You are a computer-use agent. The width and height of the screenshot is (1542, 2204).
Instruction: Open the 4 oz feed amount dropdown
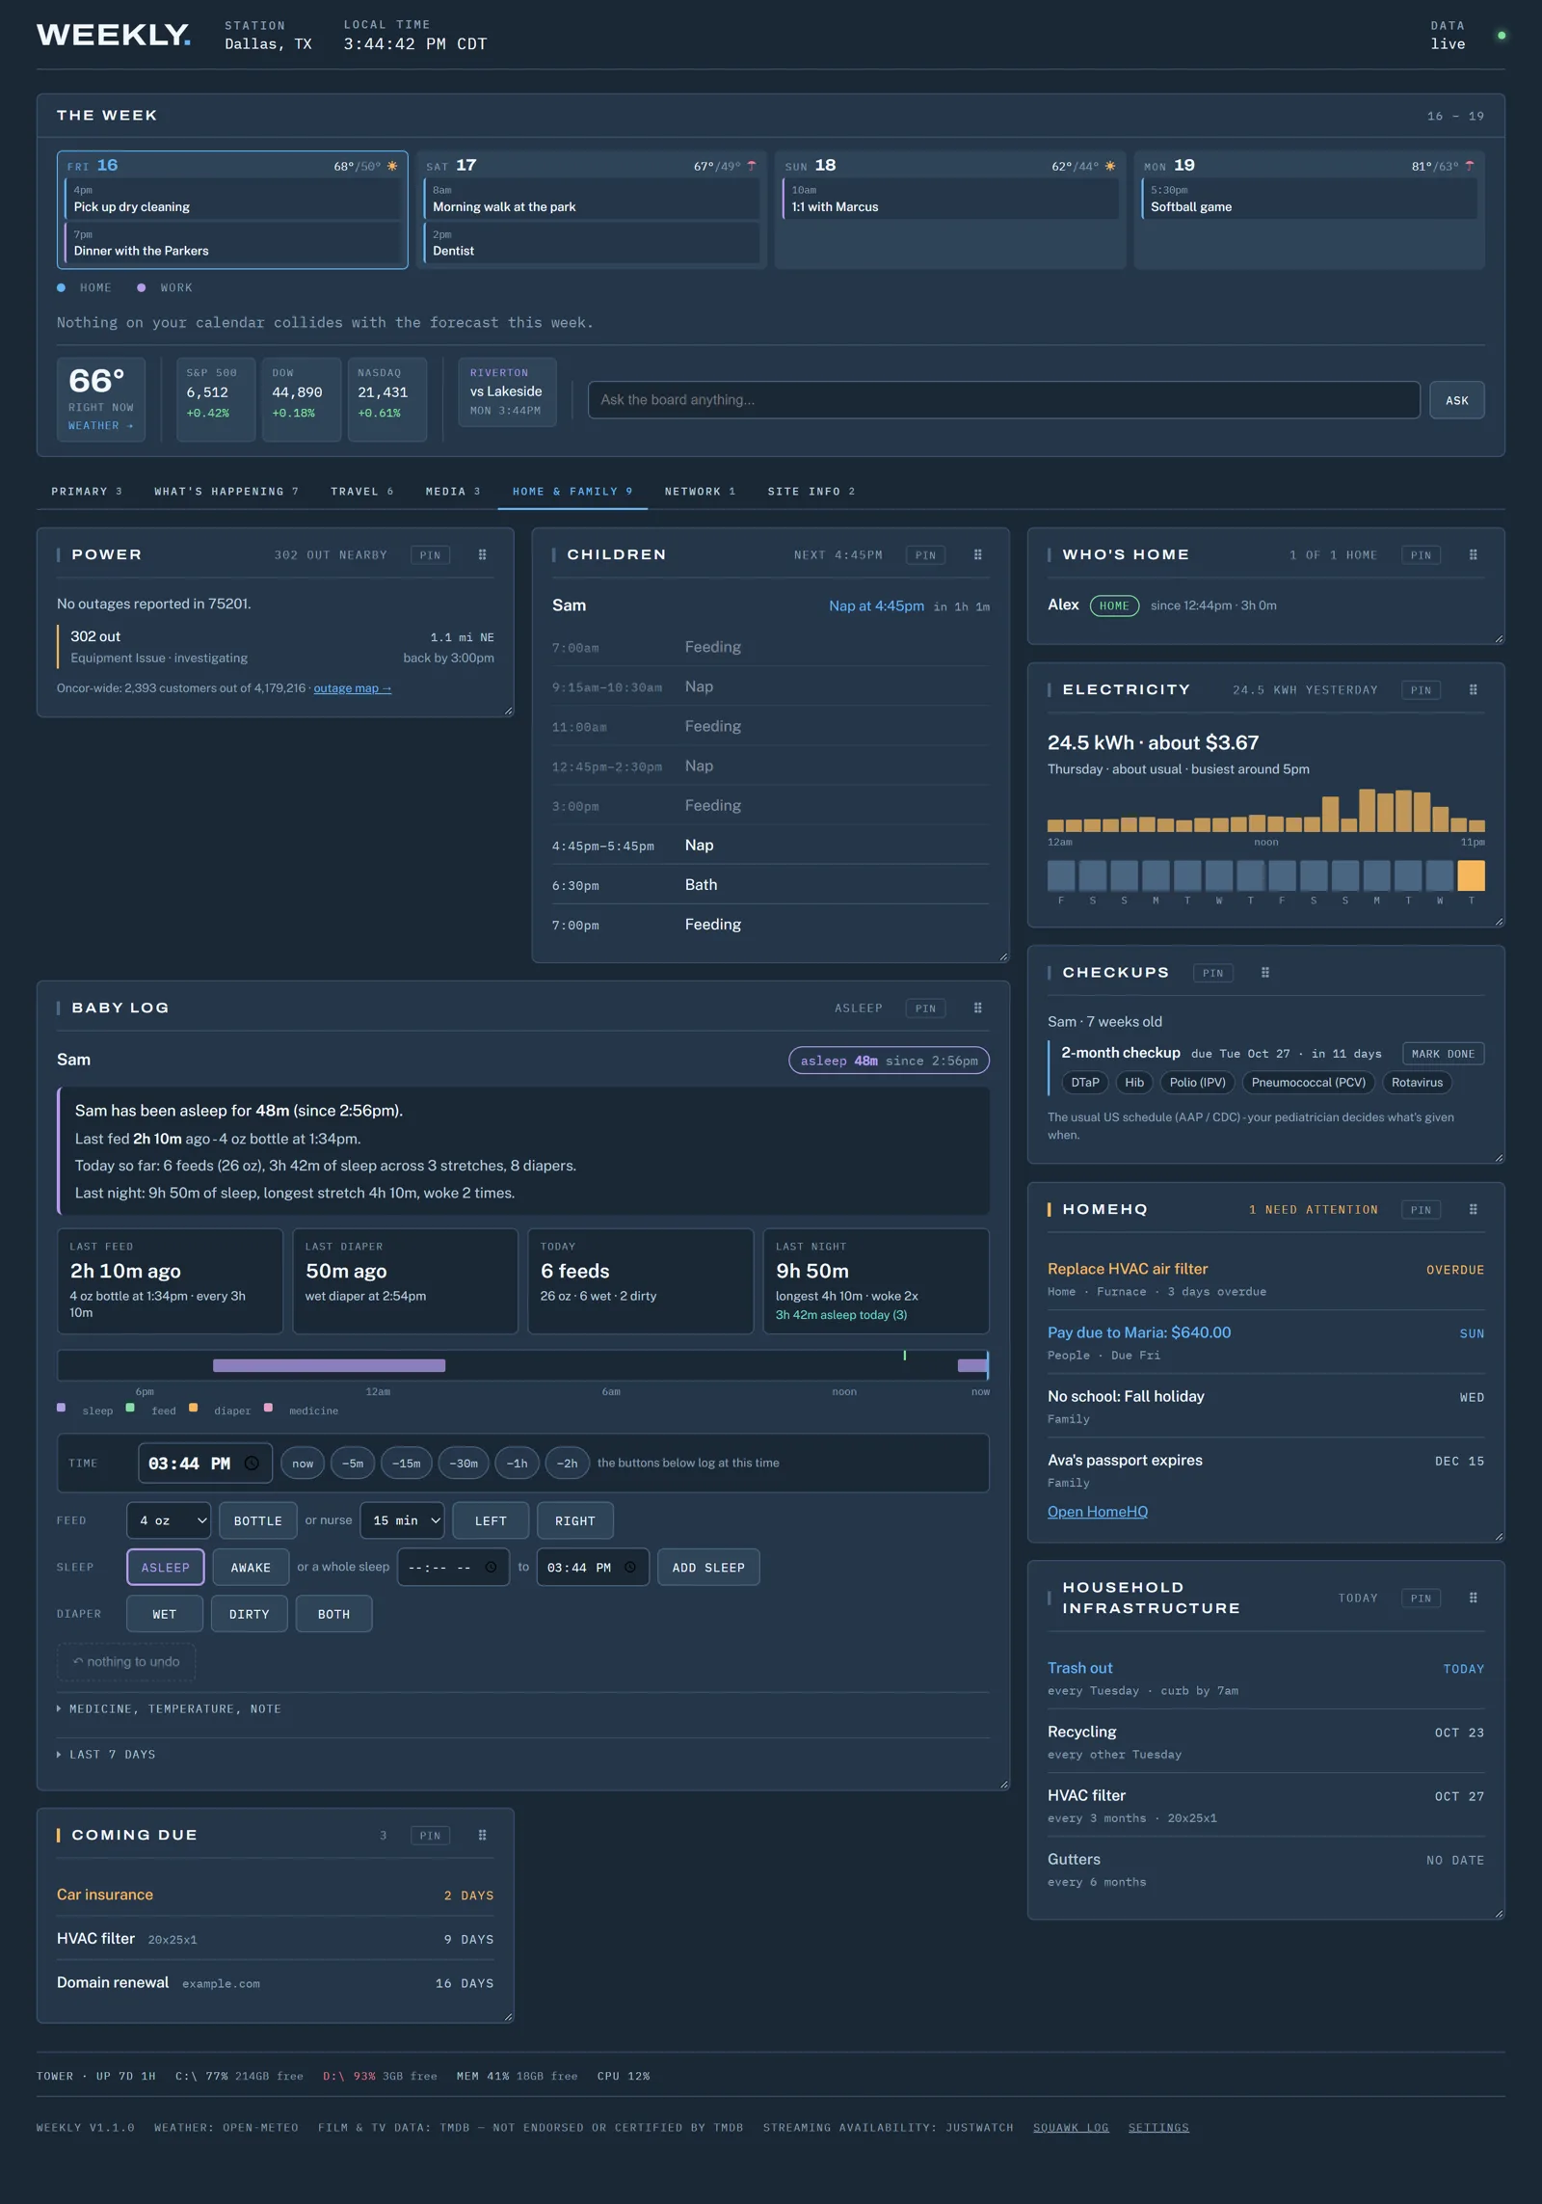point(169,1520)
